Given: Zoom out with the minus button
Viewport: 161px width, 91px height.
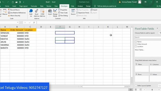Looking at the screenshot, I should click(144, 90).
